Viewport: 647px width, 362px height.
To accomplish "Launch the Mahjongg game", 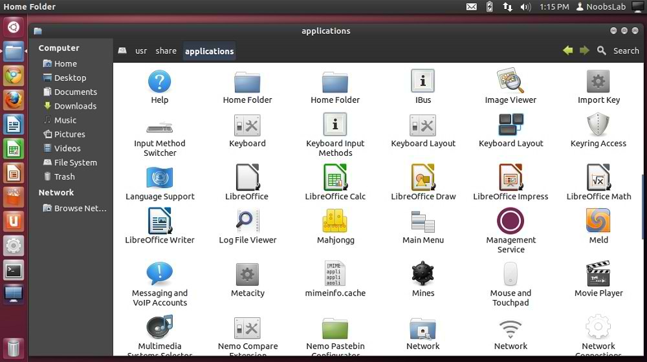I will (x=335, y=221).
